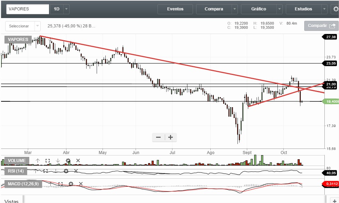This screenshot has width=339, height=203.
Task: Click the high price value 19,6500
Action: click(267, 23)
